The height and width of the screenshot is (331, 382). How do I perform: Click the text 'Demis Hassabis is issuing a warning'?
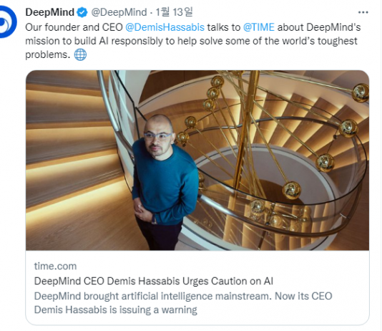[115, 310]
